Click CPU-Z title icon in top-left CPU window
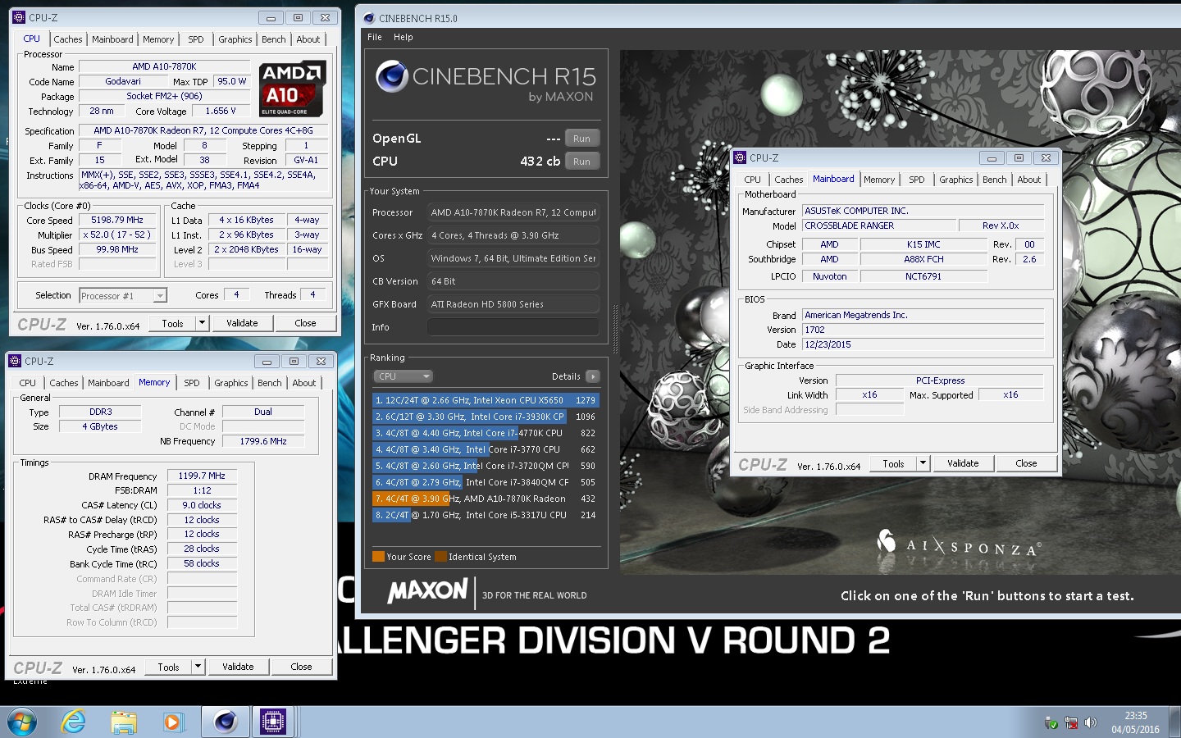 19,17
